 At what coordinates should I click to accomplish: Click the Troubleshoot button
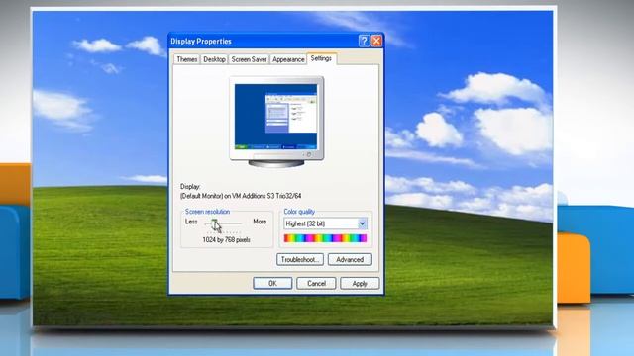click(300, 259)
